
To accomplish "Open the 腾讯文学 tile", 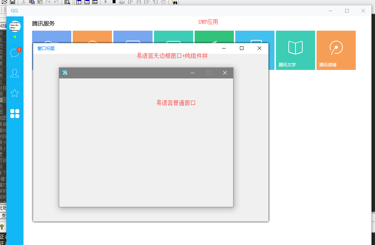I will point(296,50).
